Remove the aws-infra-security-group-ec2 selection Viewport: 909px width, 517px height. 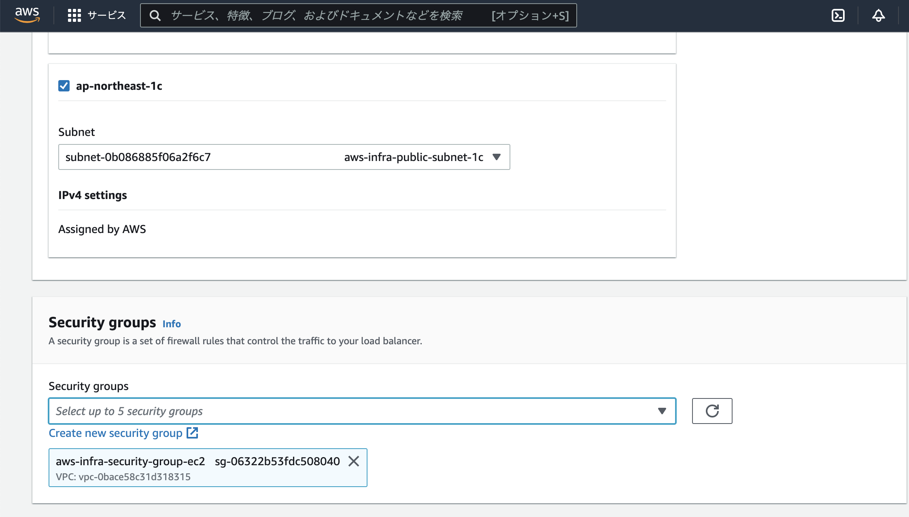pyautogui.click(x=354, y=461)
